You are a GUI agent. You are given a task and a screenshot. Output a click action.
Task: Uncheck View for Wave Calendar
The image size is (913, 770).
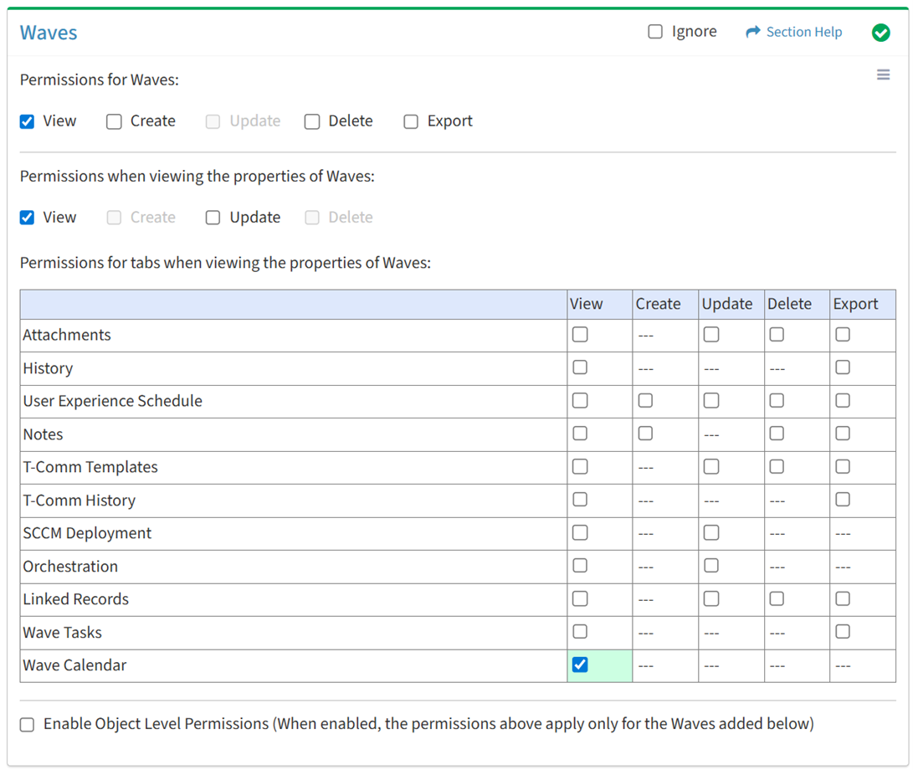pyautogui.click(x=580, y=665)
